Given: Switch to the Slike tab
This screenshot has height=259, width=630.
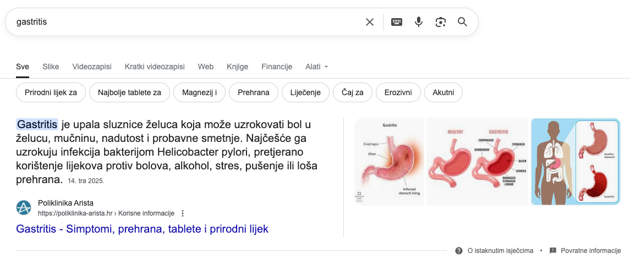Looking at the screenshot, I should [51, 67].
